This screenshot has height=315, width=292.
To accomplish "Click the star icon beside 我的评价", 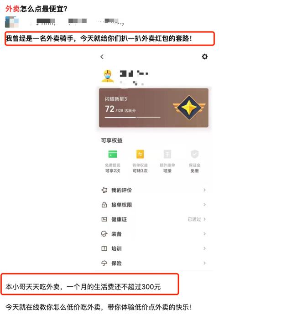I will tap(104, 190).
